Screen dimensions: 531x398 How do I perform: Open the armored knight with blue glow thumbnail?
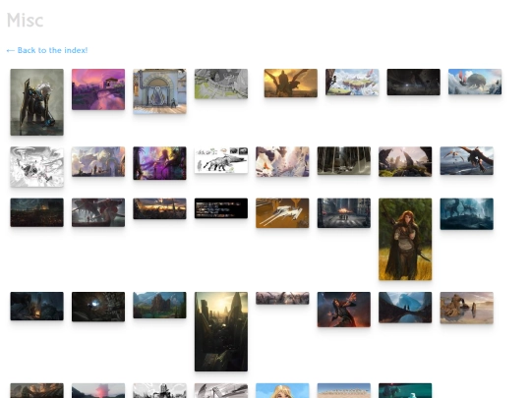tap(37, 102)
